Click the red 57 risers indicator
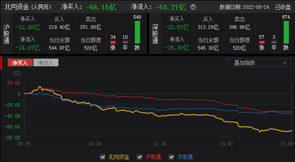Viewport: 295px width, 162px height. (x=261, y=42)
